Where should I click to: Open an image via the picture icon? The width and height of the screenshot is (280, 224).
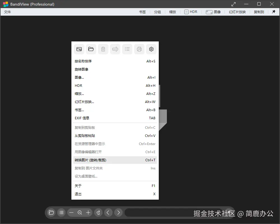pyautogui.click(x=79, y=49)
